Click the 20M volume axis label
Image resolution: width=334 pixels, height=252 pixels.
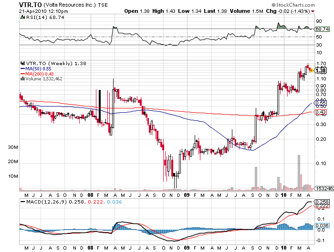pyautogui.click(x=13, y=162)
